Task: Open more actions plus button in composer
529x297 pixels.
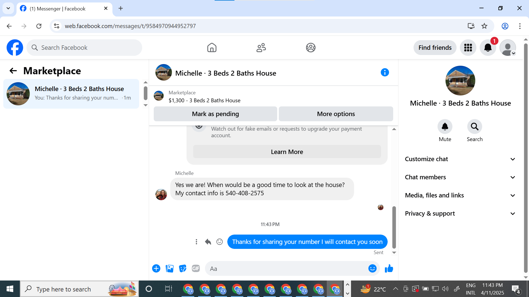Action: coord(156,268)
